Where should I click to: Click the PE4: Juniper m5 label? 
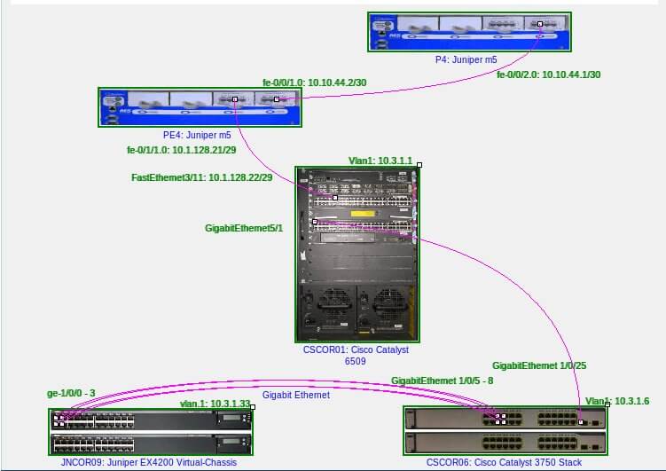click(x=197, y=135)
